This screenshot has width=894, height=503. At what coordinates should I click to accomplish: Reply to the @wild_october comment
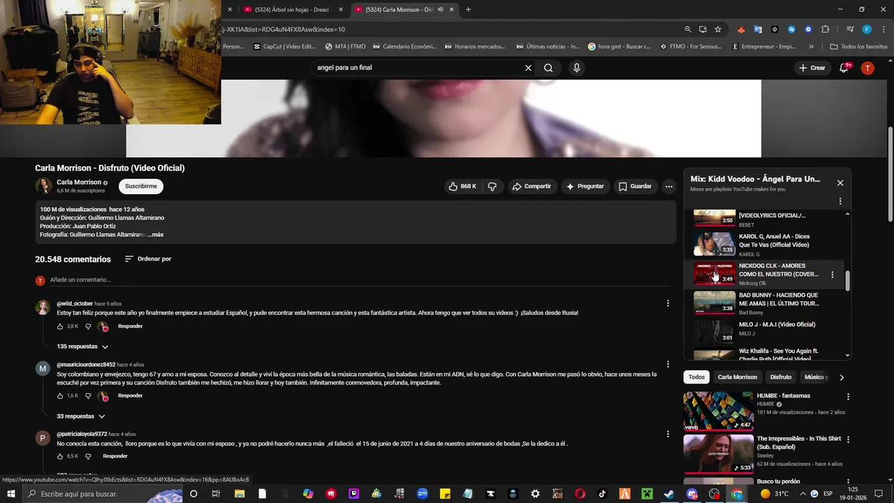(x=130, y=326)
